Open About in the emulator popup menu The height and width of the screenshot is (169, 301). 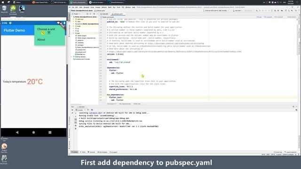[41, 39]
